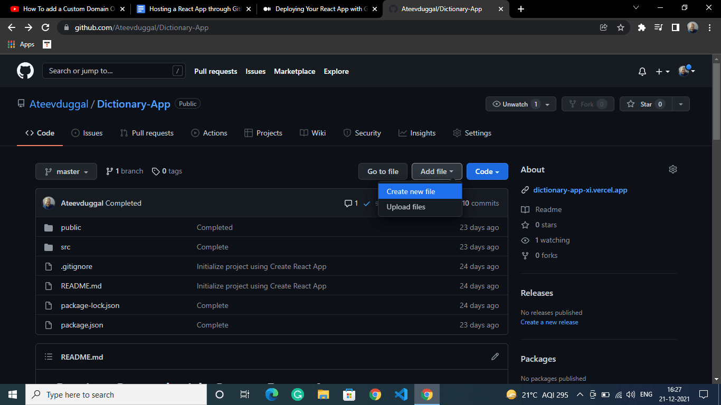
Task: Open Chrome extensions puzzle icon
Action: pyautogui.click(x=642, y=27)
